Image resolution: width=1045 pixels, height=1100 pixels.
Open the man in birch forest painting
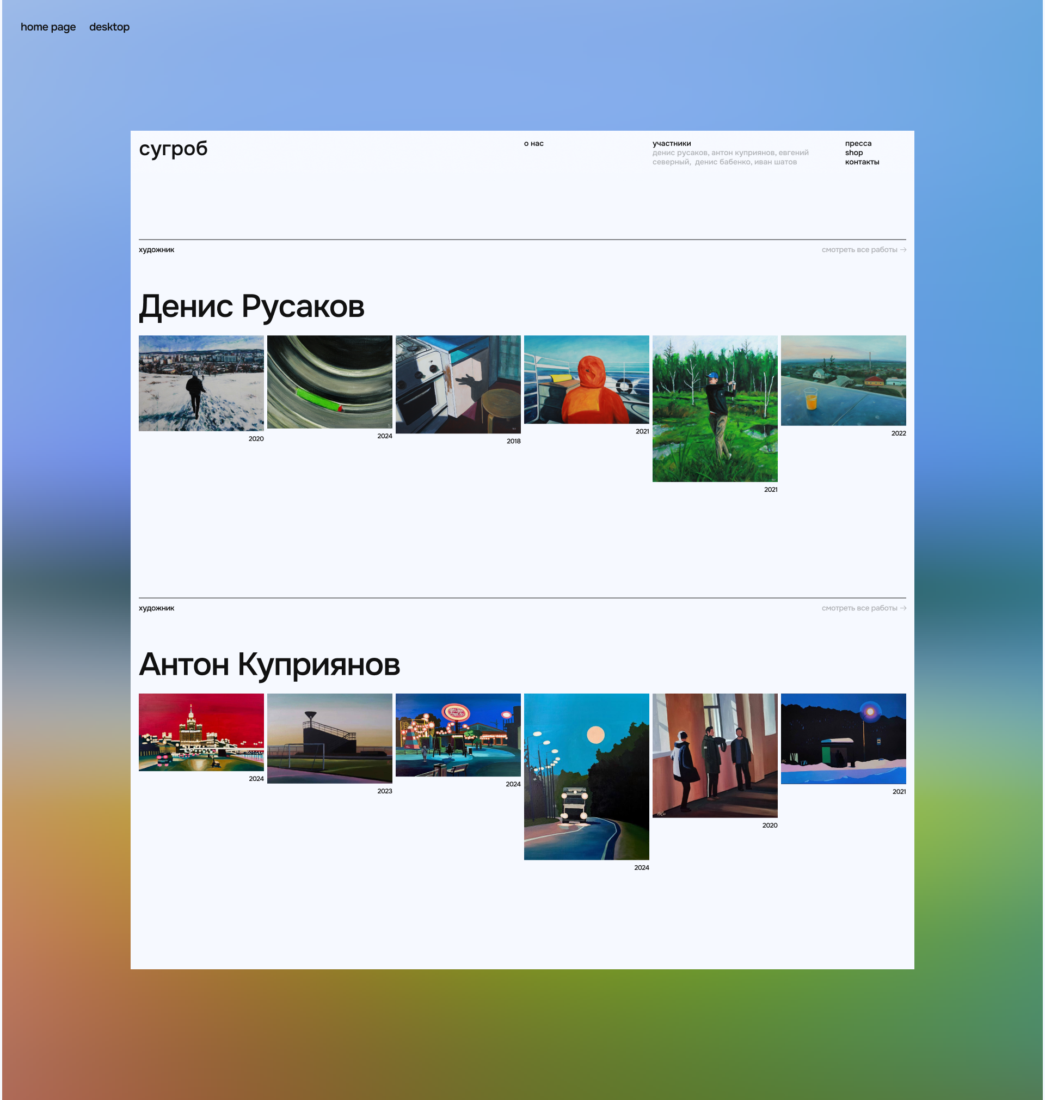pos(715,408)
